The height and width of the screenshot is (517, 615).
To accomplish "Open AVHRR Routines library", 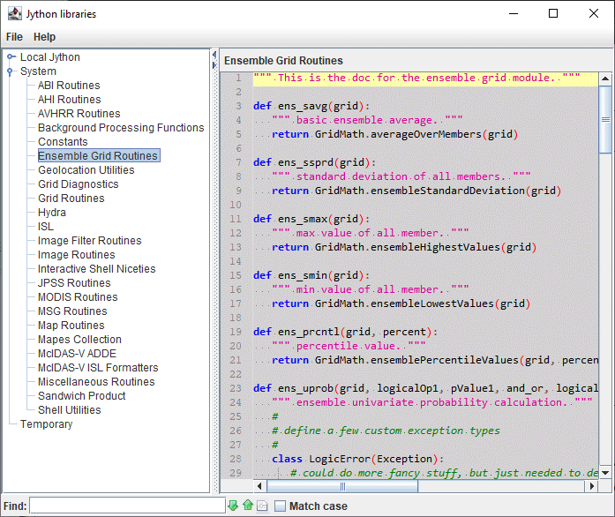I will 79,113.
